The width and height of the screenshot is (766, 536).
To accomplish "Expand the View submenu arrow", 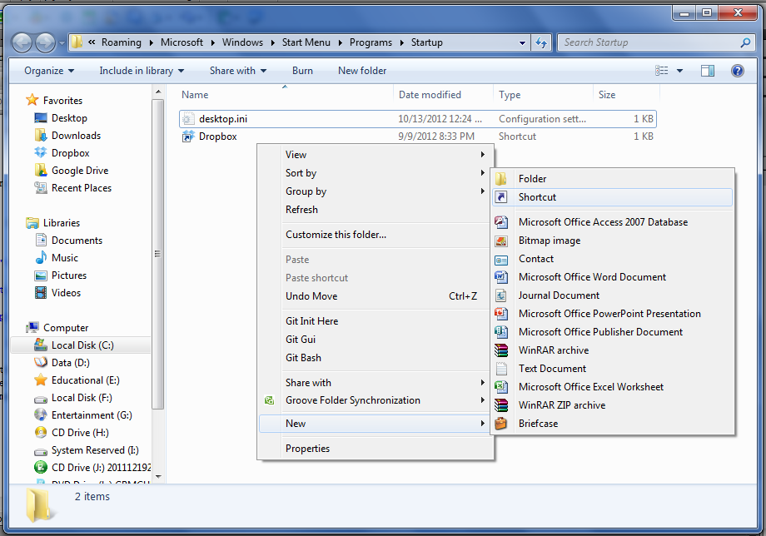I will click(x=483, y=154).
